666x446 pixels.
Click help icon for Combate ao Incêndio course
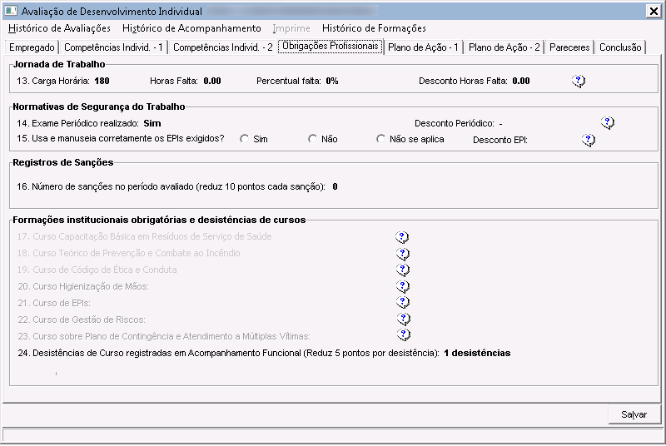point(402,253)
